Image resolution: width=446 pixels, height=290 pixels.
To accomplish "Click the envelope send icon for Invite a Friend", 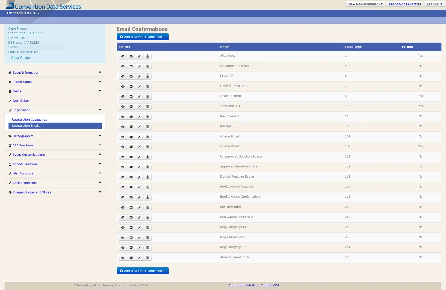I will tap(131, 96).
